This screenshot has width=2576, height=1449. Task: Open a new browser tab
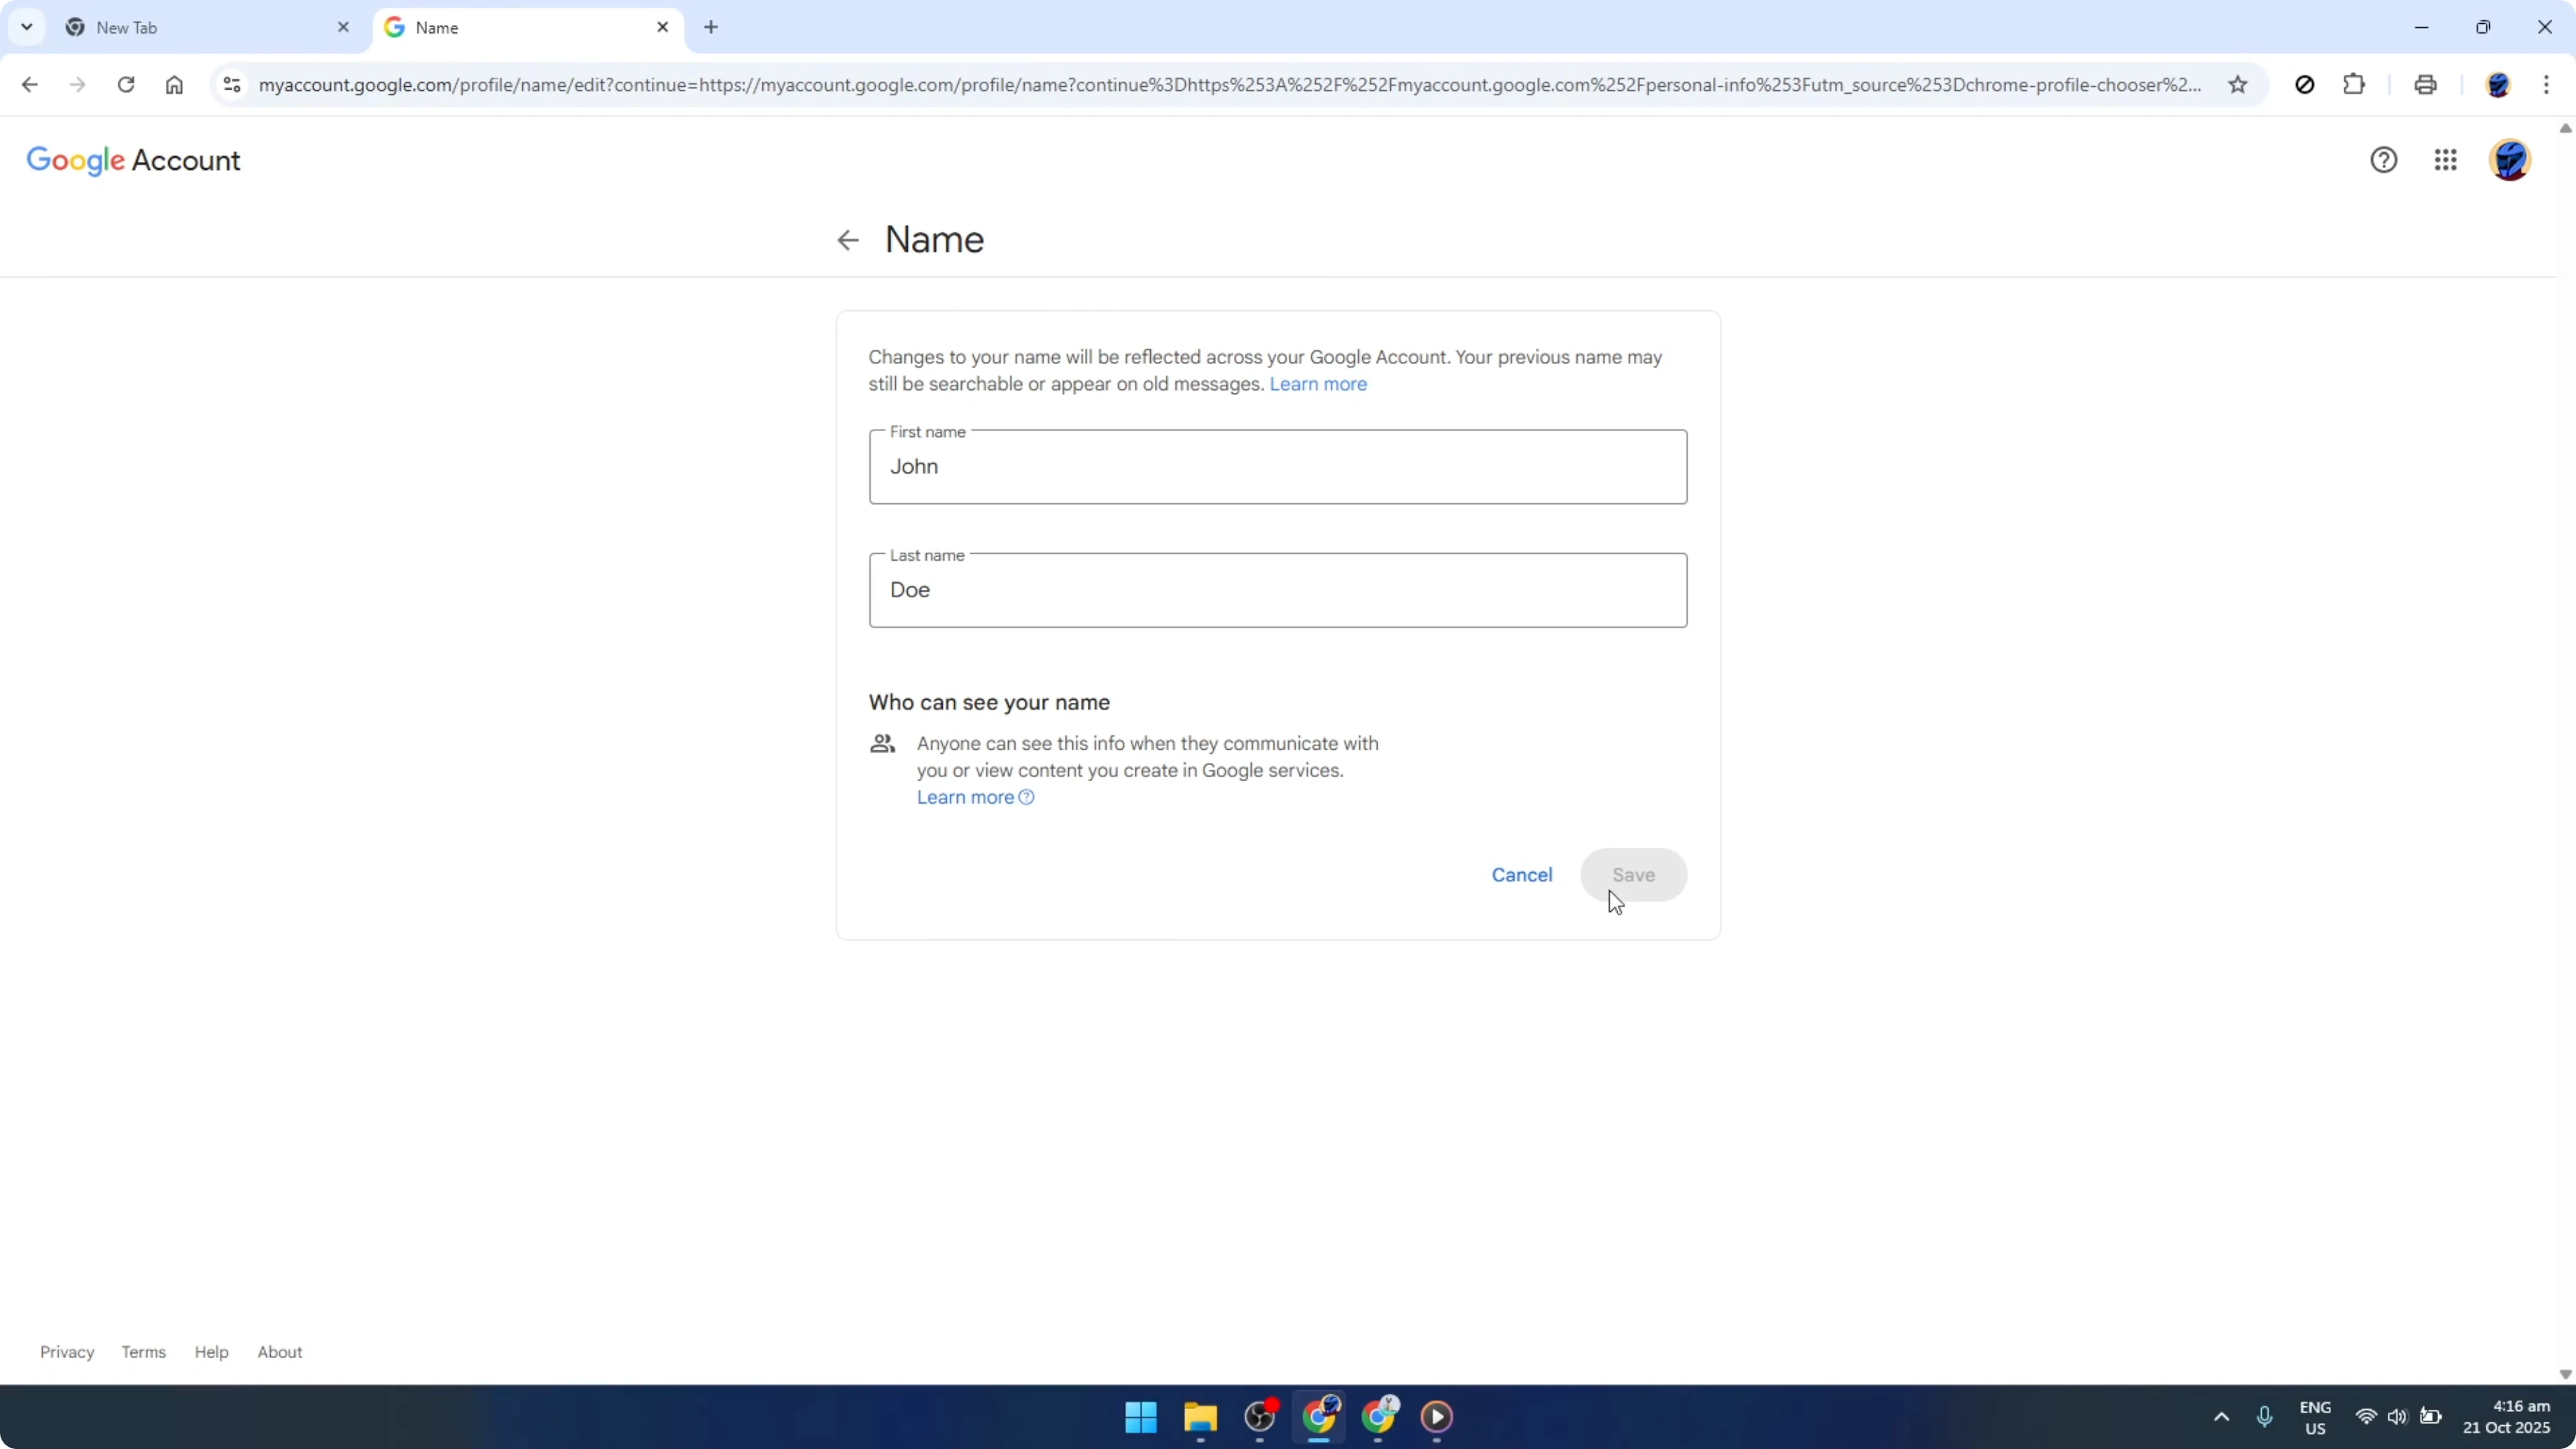tap(711, 27)
